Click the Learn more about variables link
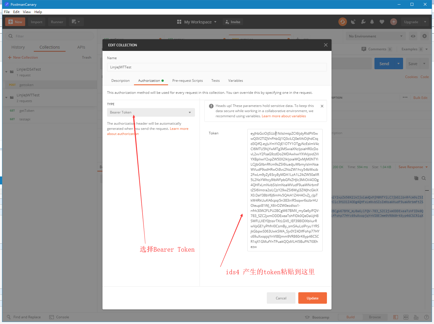Image resolution: width=434 pixels, height=324 pixels. click(x=284, y=116)
